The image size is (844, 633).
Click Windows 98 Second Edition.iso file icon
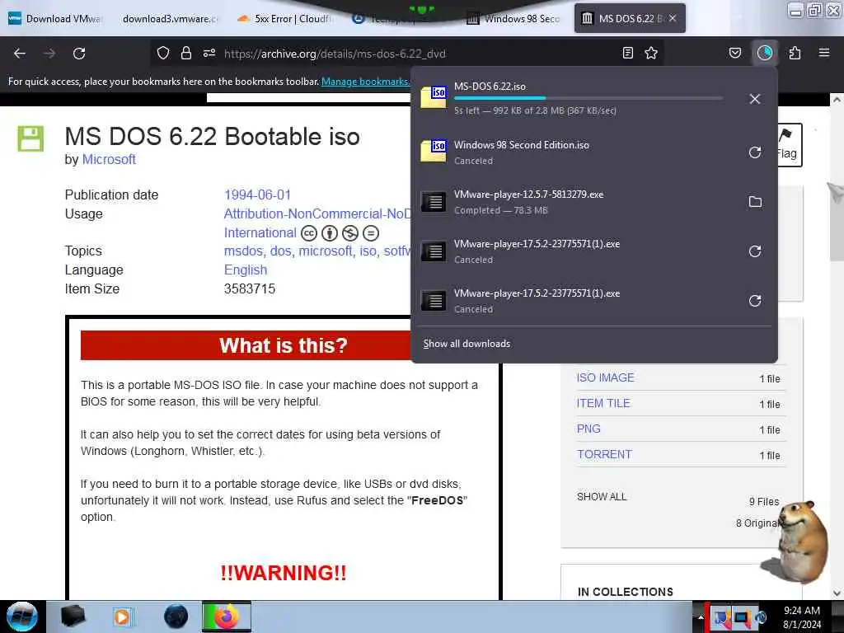[434, 151]
